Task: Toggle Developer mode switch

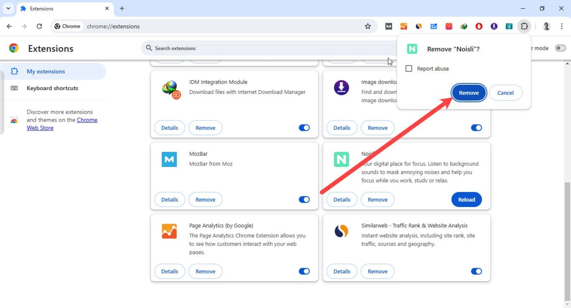Action: pos(560,48)
